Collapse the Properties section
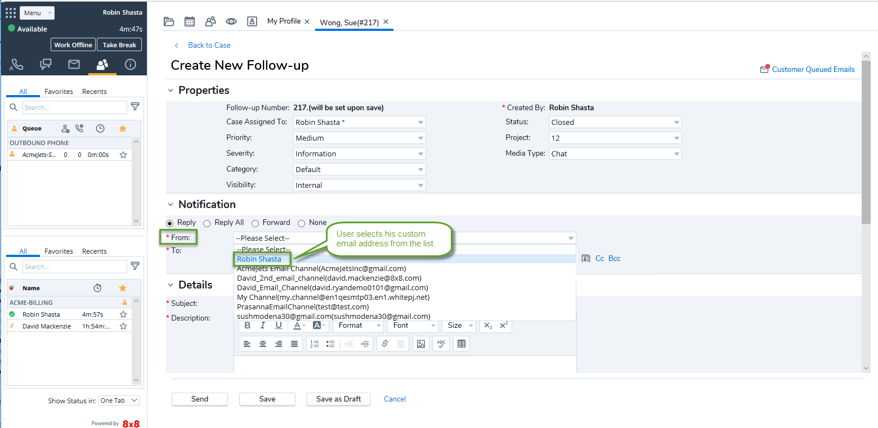Viewport: 878px width, 428px height. coord(171,90)
